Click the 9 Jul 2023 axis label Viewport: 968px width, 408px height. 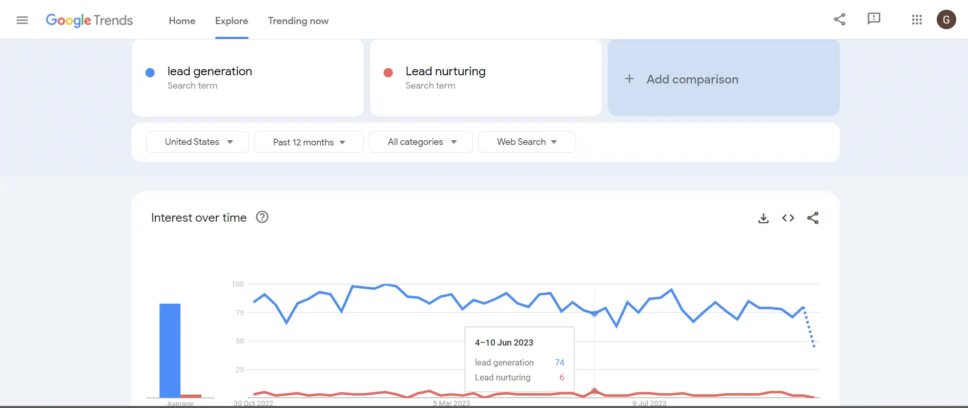tap(649, 403)
